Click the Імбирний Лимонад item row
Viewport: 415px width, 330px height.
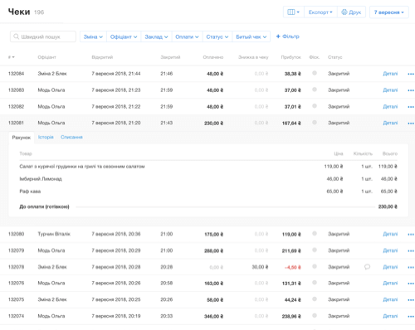pos(208,179)
